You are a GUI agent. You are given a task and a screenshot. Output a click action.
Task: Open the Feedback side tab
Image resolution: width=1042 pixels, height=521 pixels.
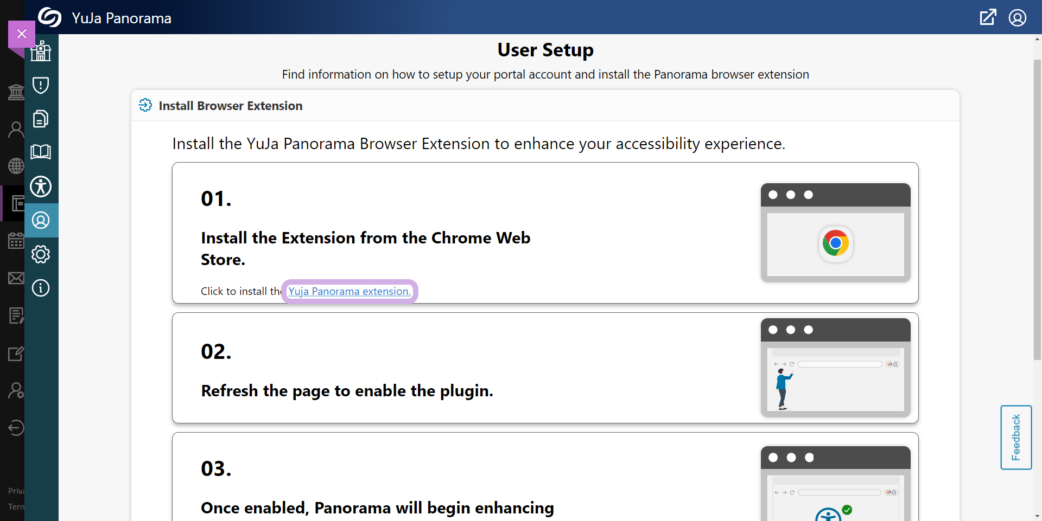pos(1015,437)
